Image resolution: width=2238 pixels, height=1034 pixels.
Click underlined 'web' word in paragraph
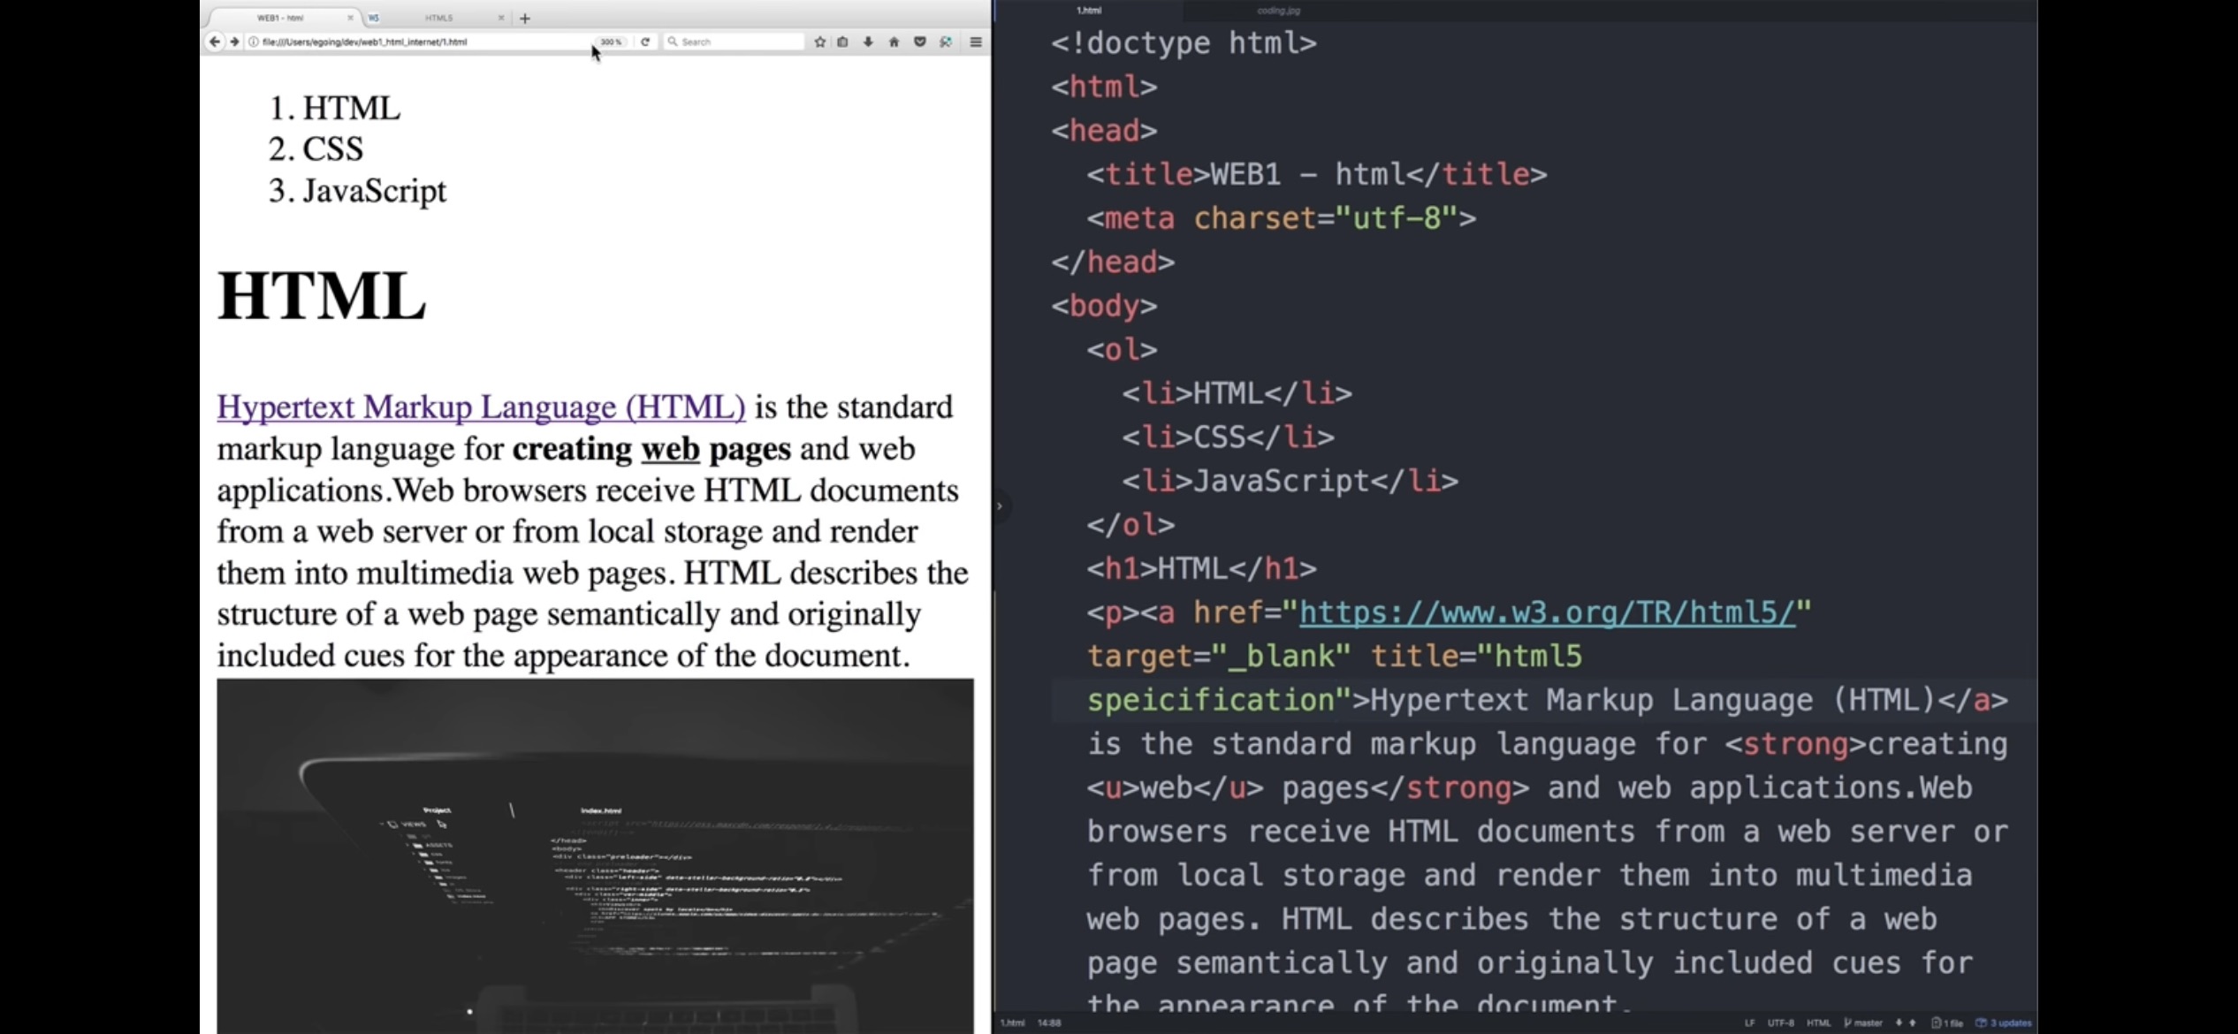pyautogui.click(x=670, y=448)
